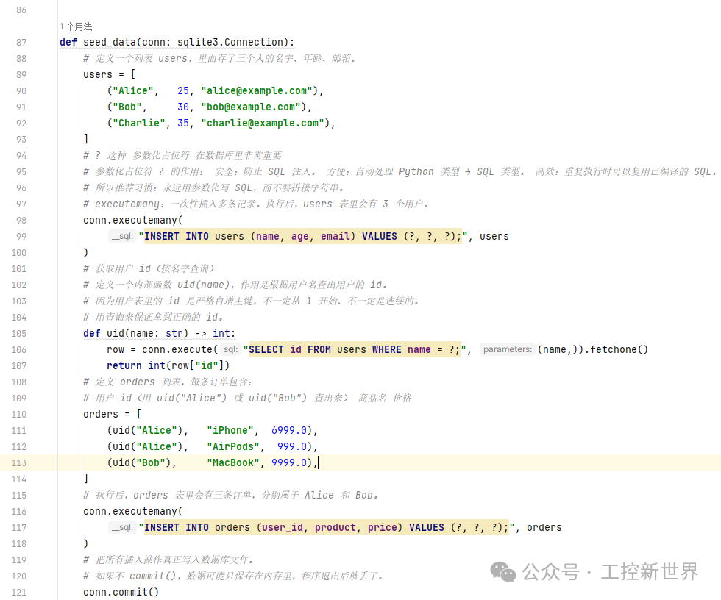Click the "alice@example.com" string literal
The width and height of the screenshot is (721, 600).
pyautogui.click(x=257, y=91)
